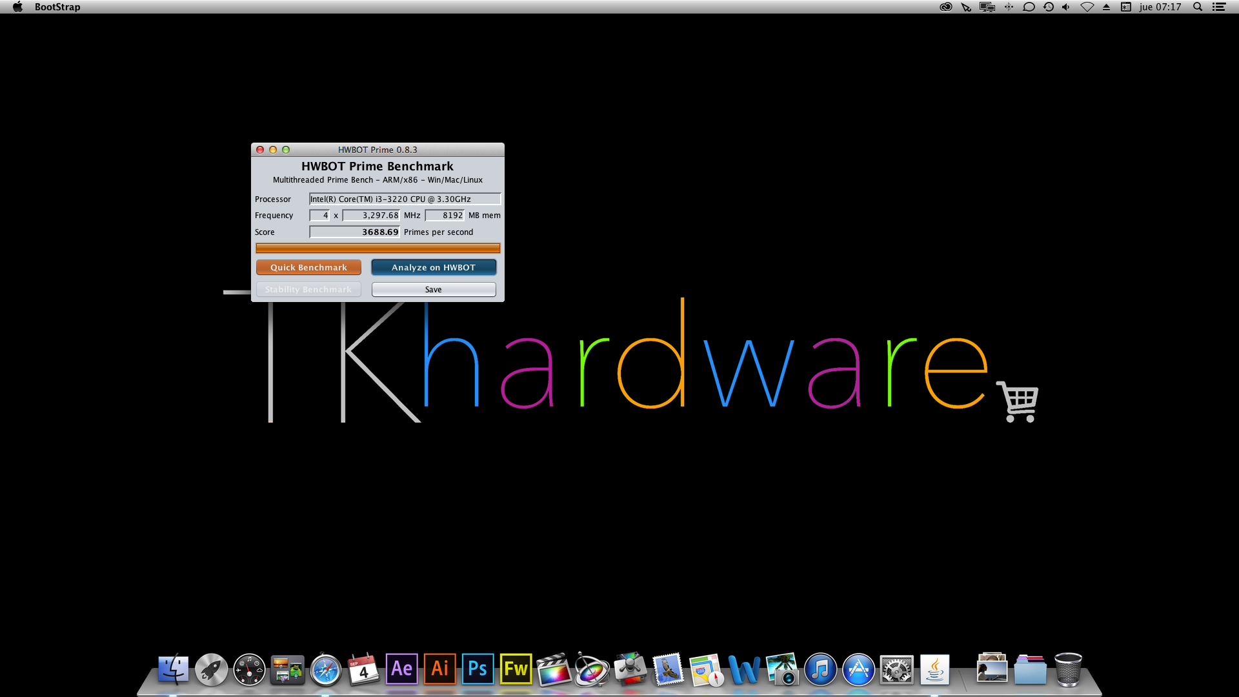Viewport: 1239px width, 697px height.
Task: Click the Processor name field
Action: 405,199
